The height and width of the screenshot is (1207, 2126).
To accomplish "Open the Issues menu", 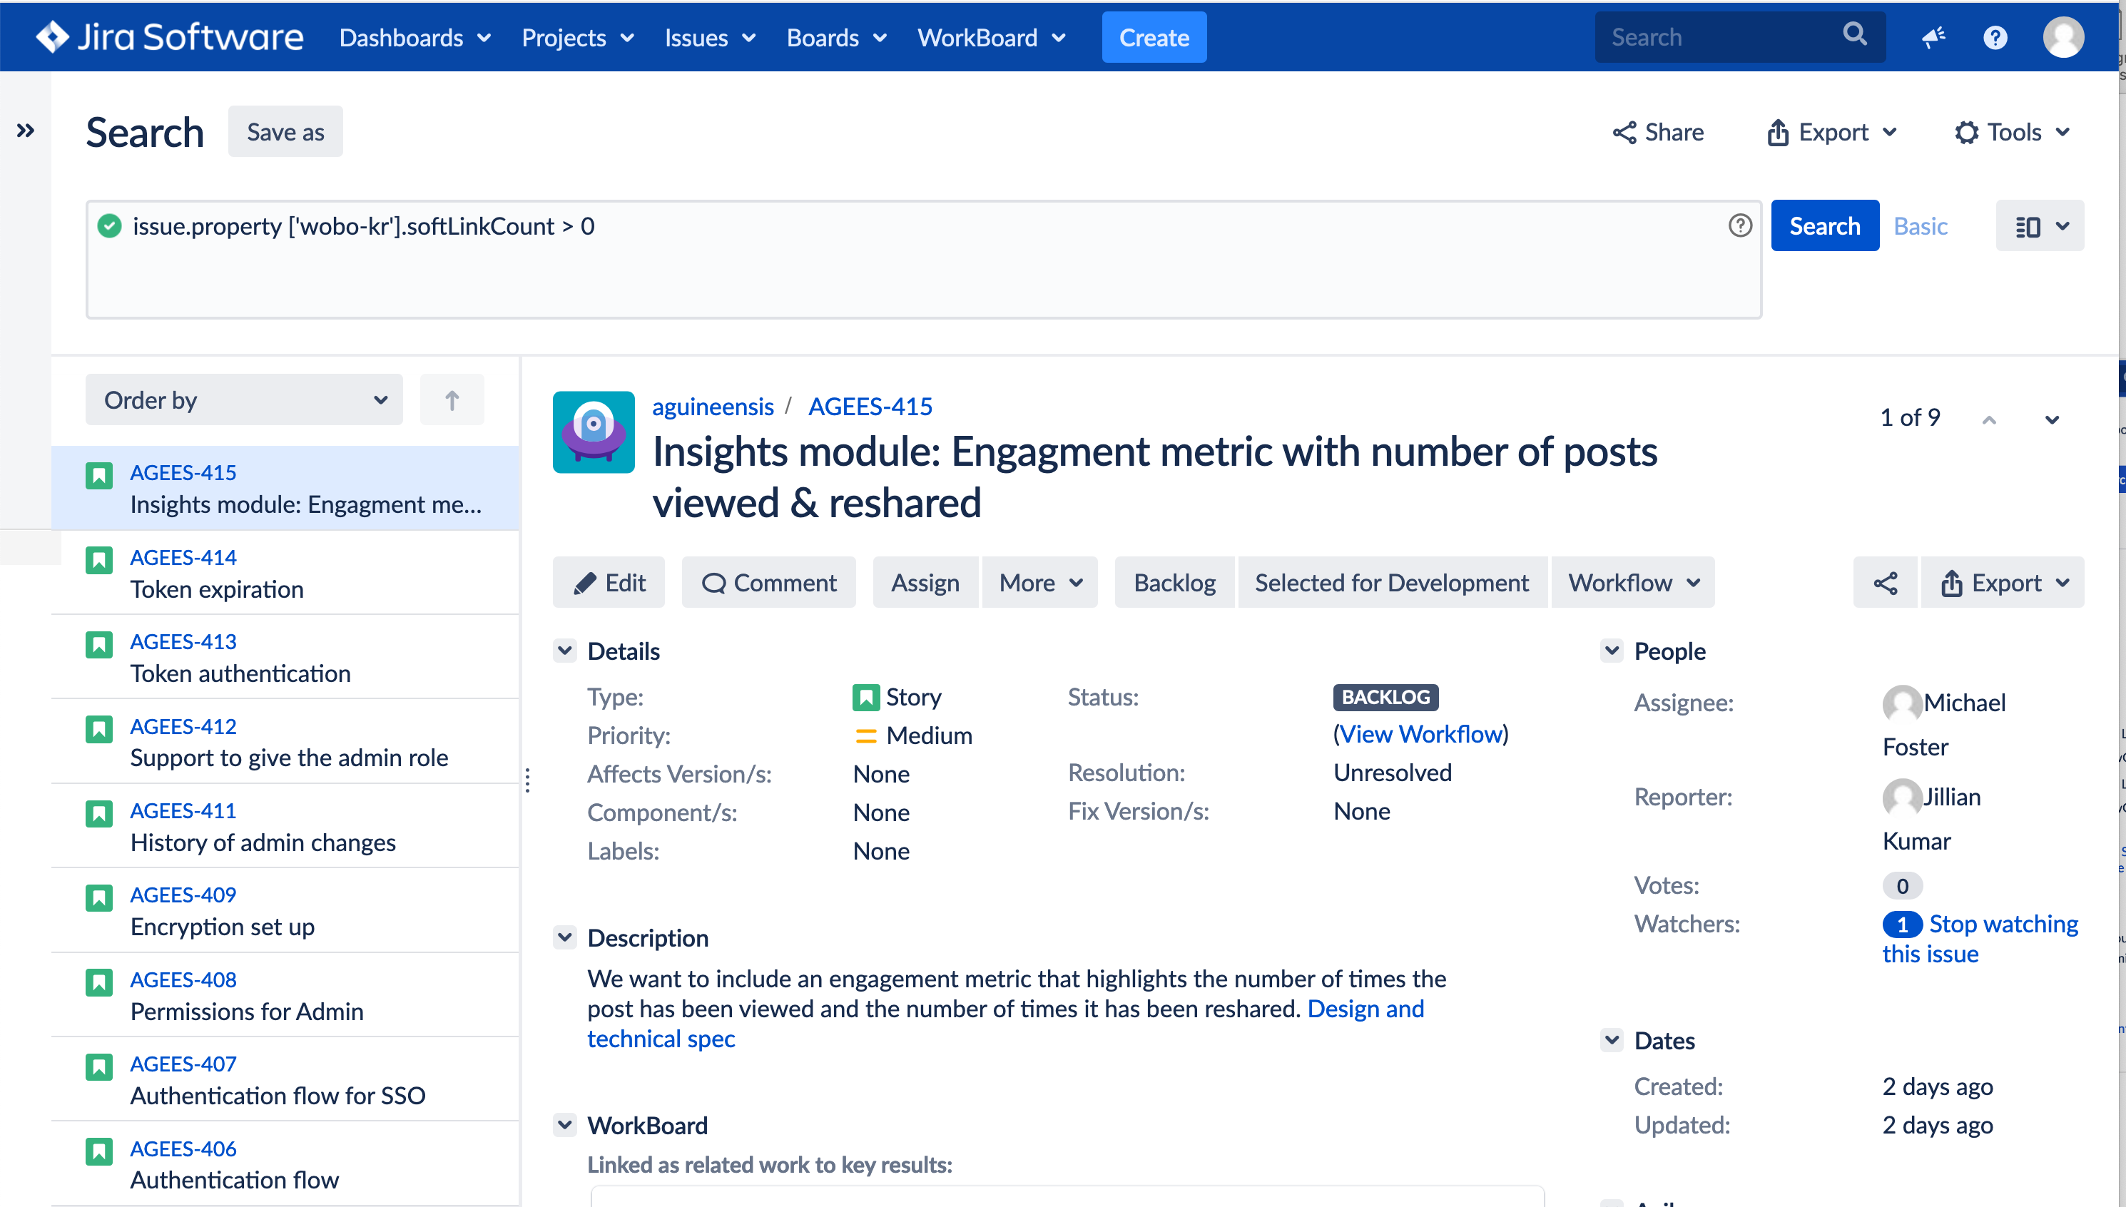I will [x=711, y=37].
